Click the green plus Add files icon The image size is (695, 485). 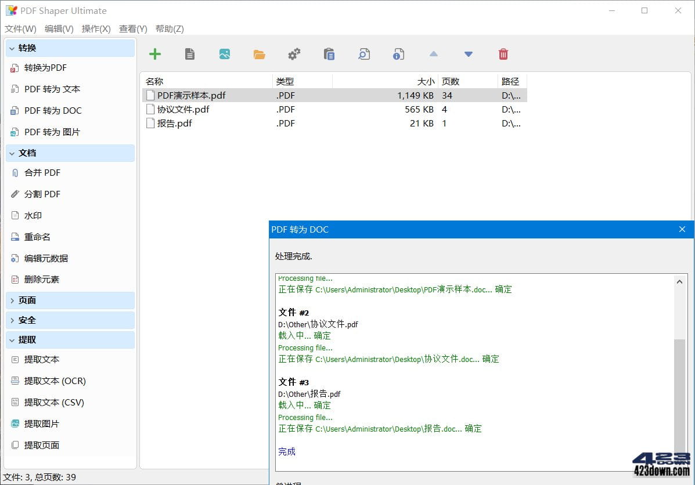154,54
